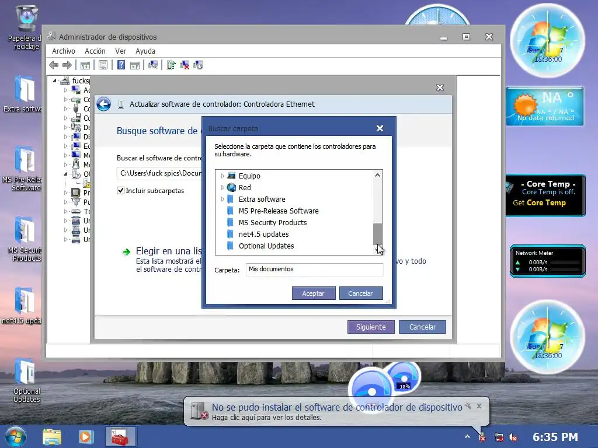Screen dimensions: 598x448
Task: Uncheck the Incluir subcarpetas checkbox
Action: (x=120, y=191)
